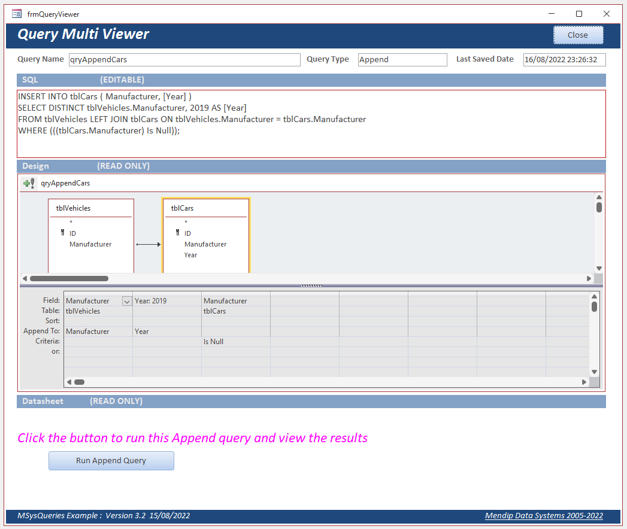Run the Append Query
This screenshot has height=529, width=627.
tap(111, 461)
